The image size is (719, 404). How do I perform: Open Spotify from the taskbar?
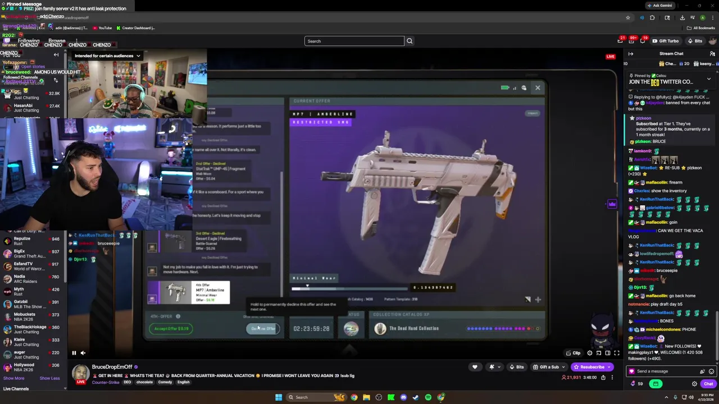click(x=428, y=397)
